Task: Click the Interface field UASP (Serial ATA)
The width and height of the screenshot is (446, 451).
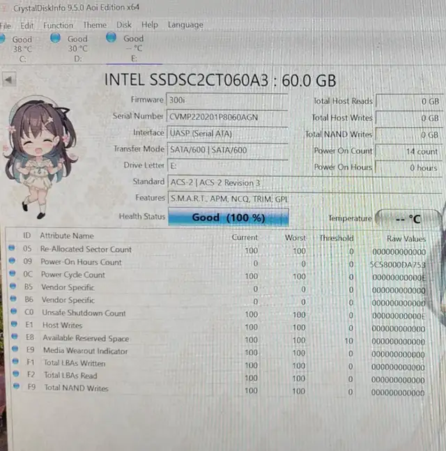Action: (x=227, y=134)
